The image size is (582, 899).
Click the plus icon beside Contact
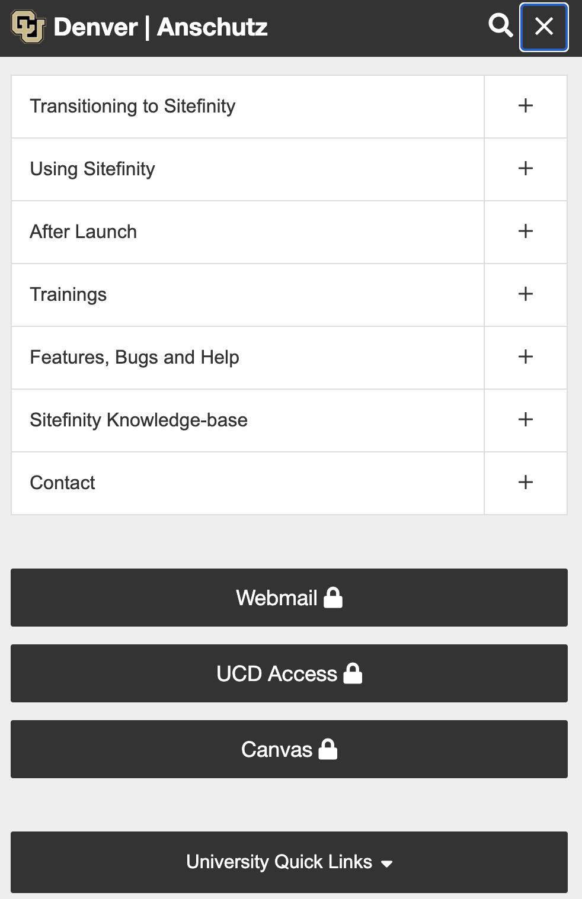(x=525, y=483)
